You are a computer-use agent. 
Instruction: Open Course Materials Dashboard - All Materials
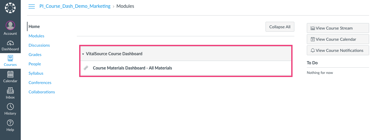tap(132, 68)
